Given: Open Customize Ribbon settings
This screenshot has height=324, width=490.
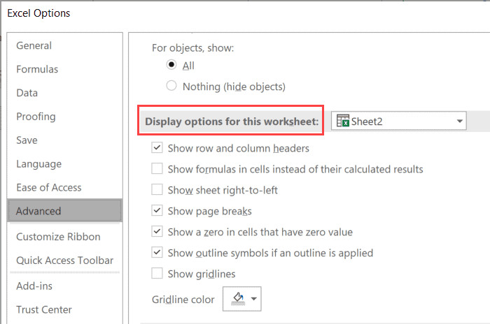Looking at the screenshot, I should coord(58,237).
